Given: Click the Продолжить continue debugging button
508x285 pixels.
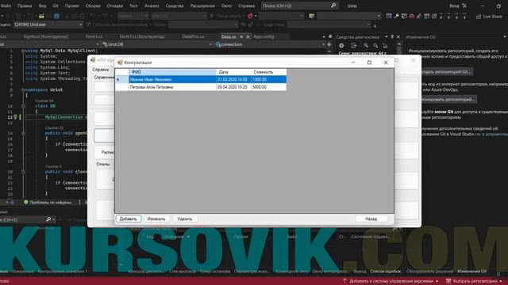Looking at the screenshot, I should [x=227, y=16].
